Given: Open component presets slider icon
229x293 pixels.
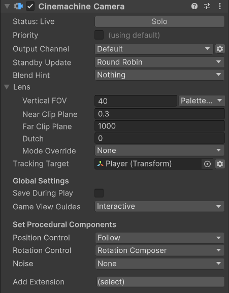Looking at the screenshot, I should point(207,7).
